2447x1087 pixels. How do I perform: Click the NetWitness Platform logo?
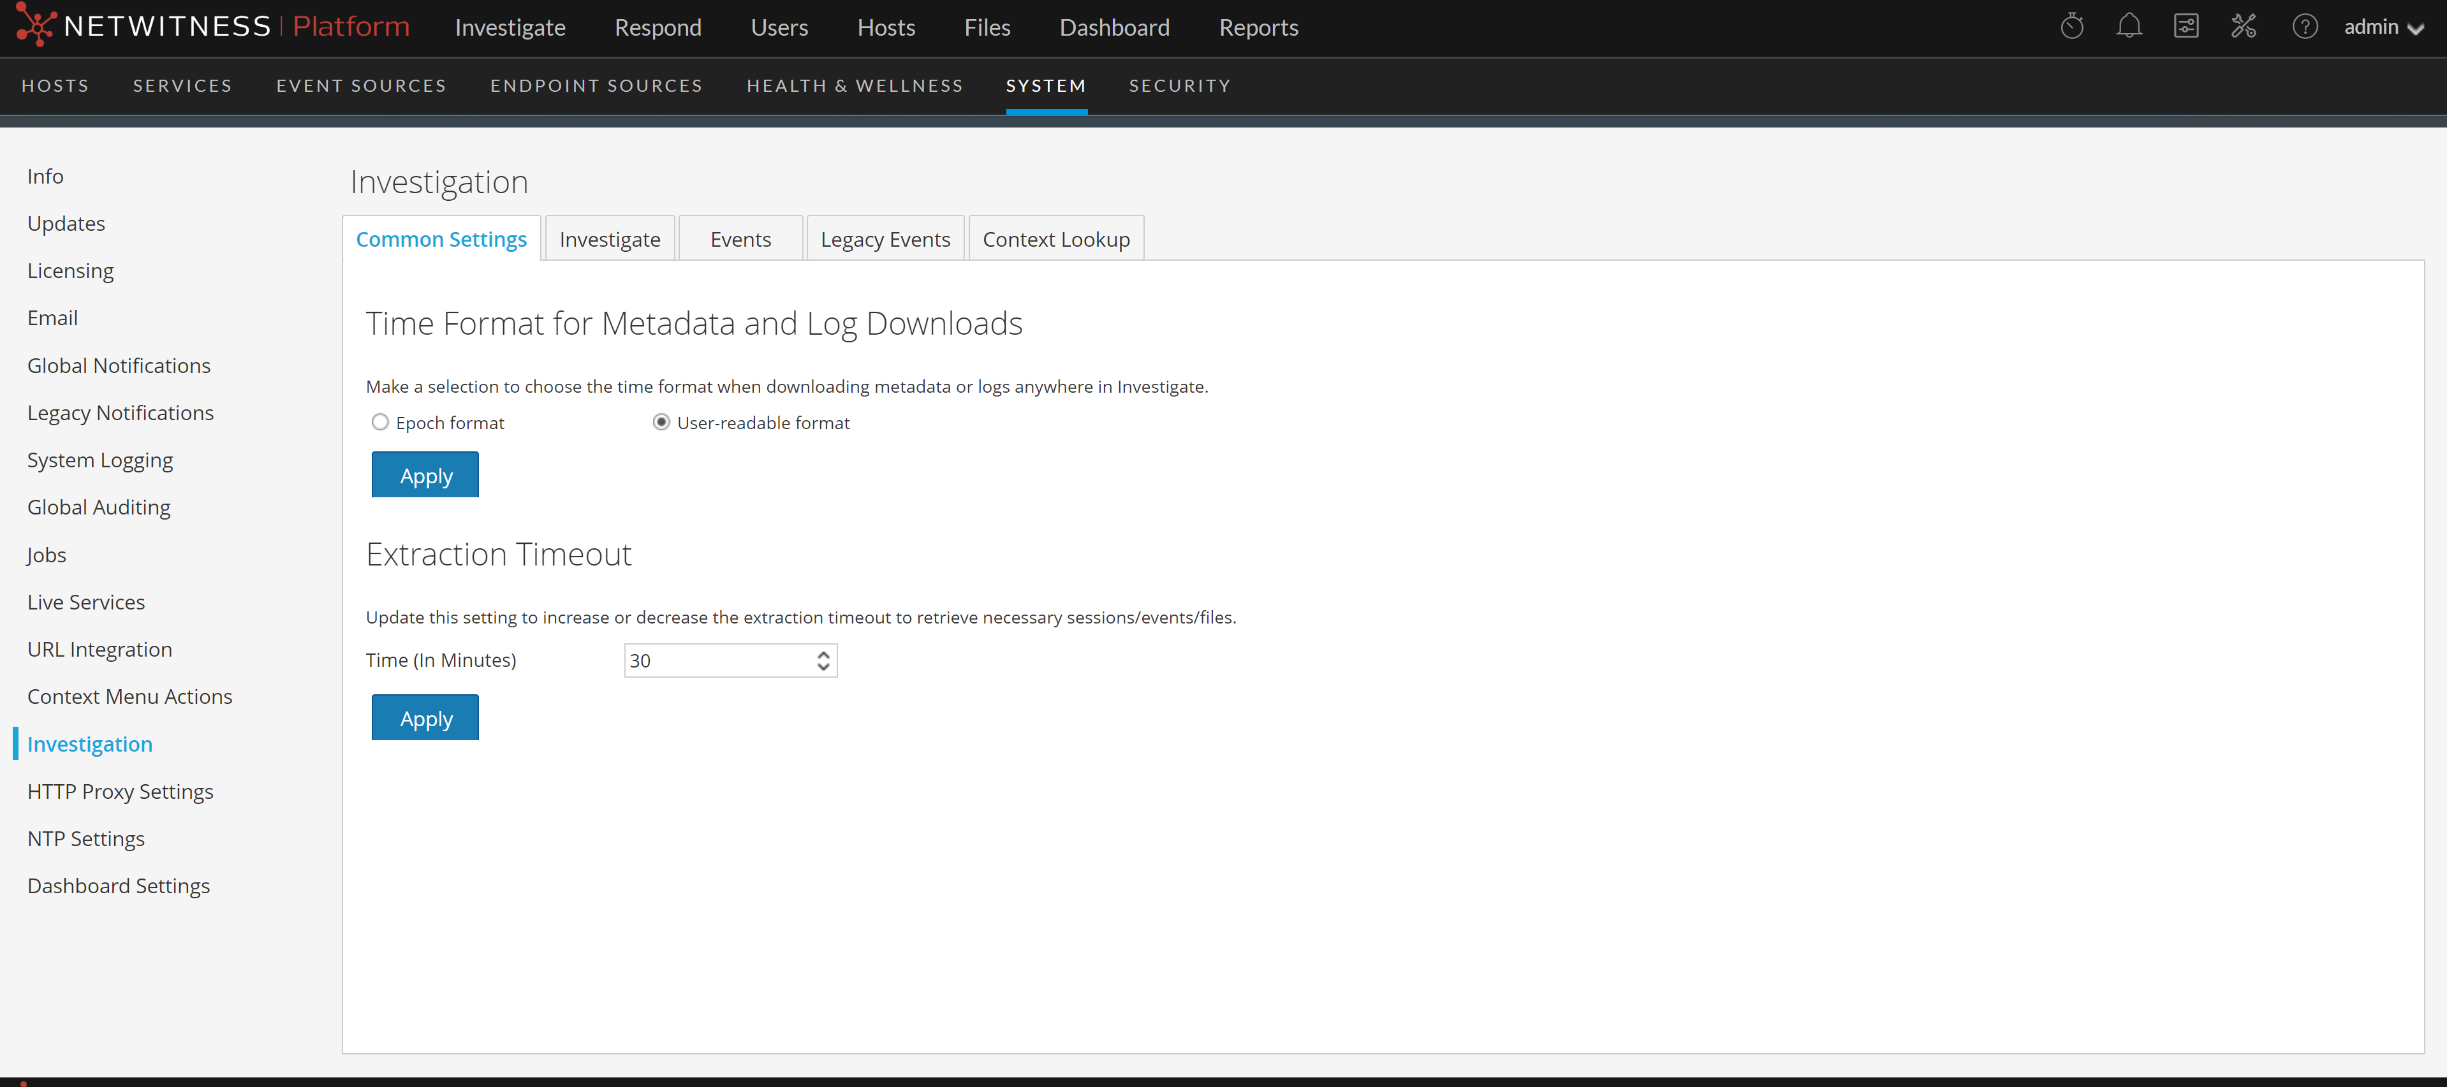[214, 27]
